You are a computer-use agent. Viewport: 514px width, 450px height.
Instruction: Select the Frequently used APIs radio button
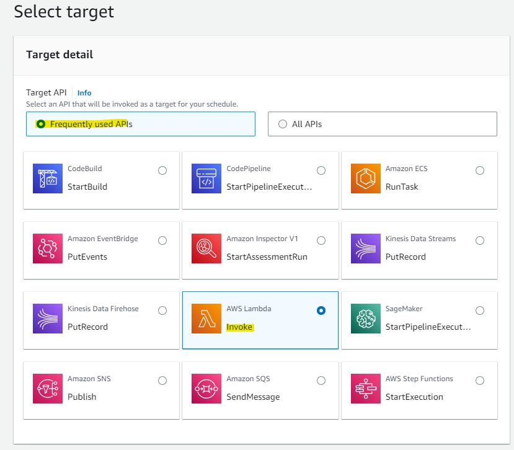(x=41, y=124)
